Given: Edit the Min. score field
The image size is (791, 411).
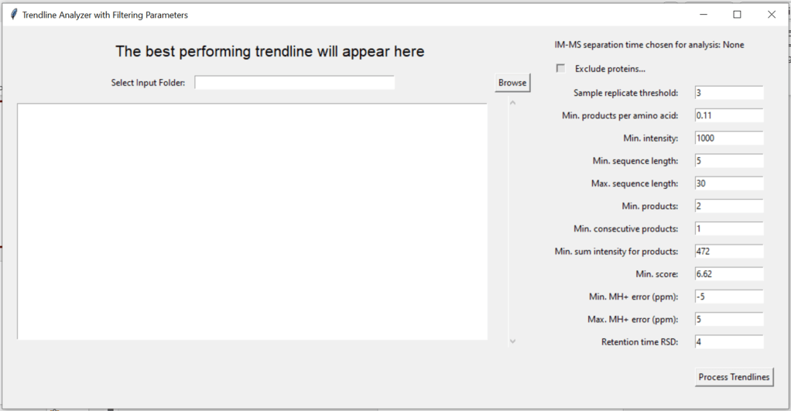Looking at the screenshot, I should pyautogui.click(x=728, y=274).
